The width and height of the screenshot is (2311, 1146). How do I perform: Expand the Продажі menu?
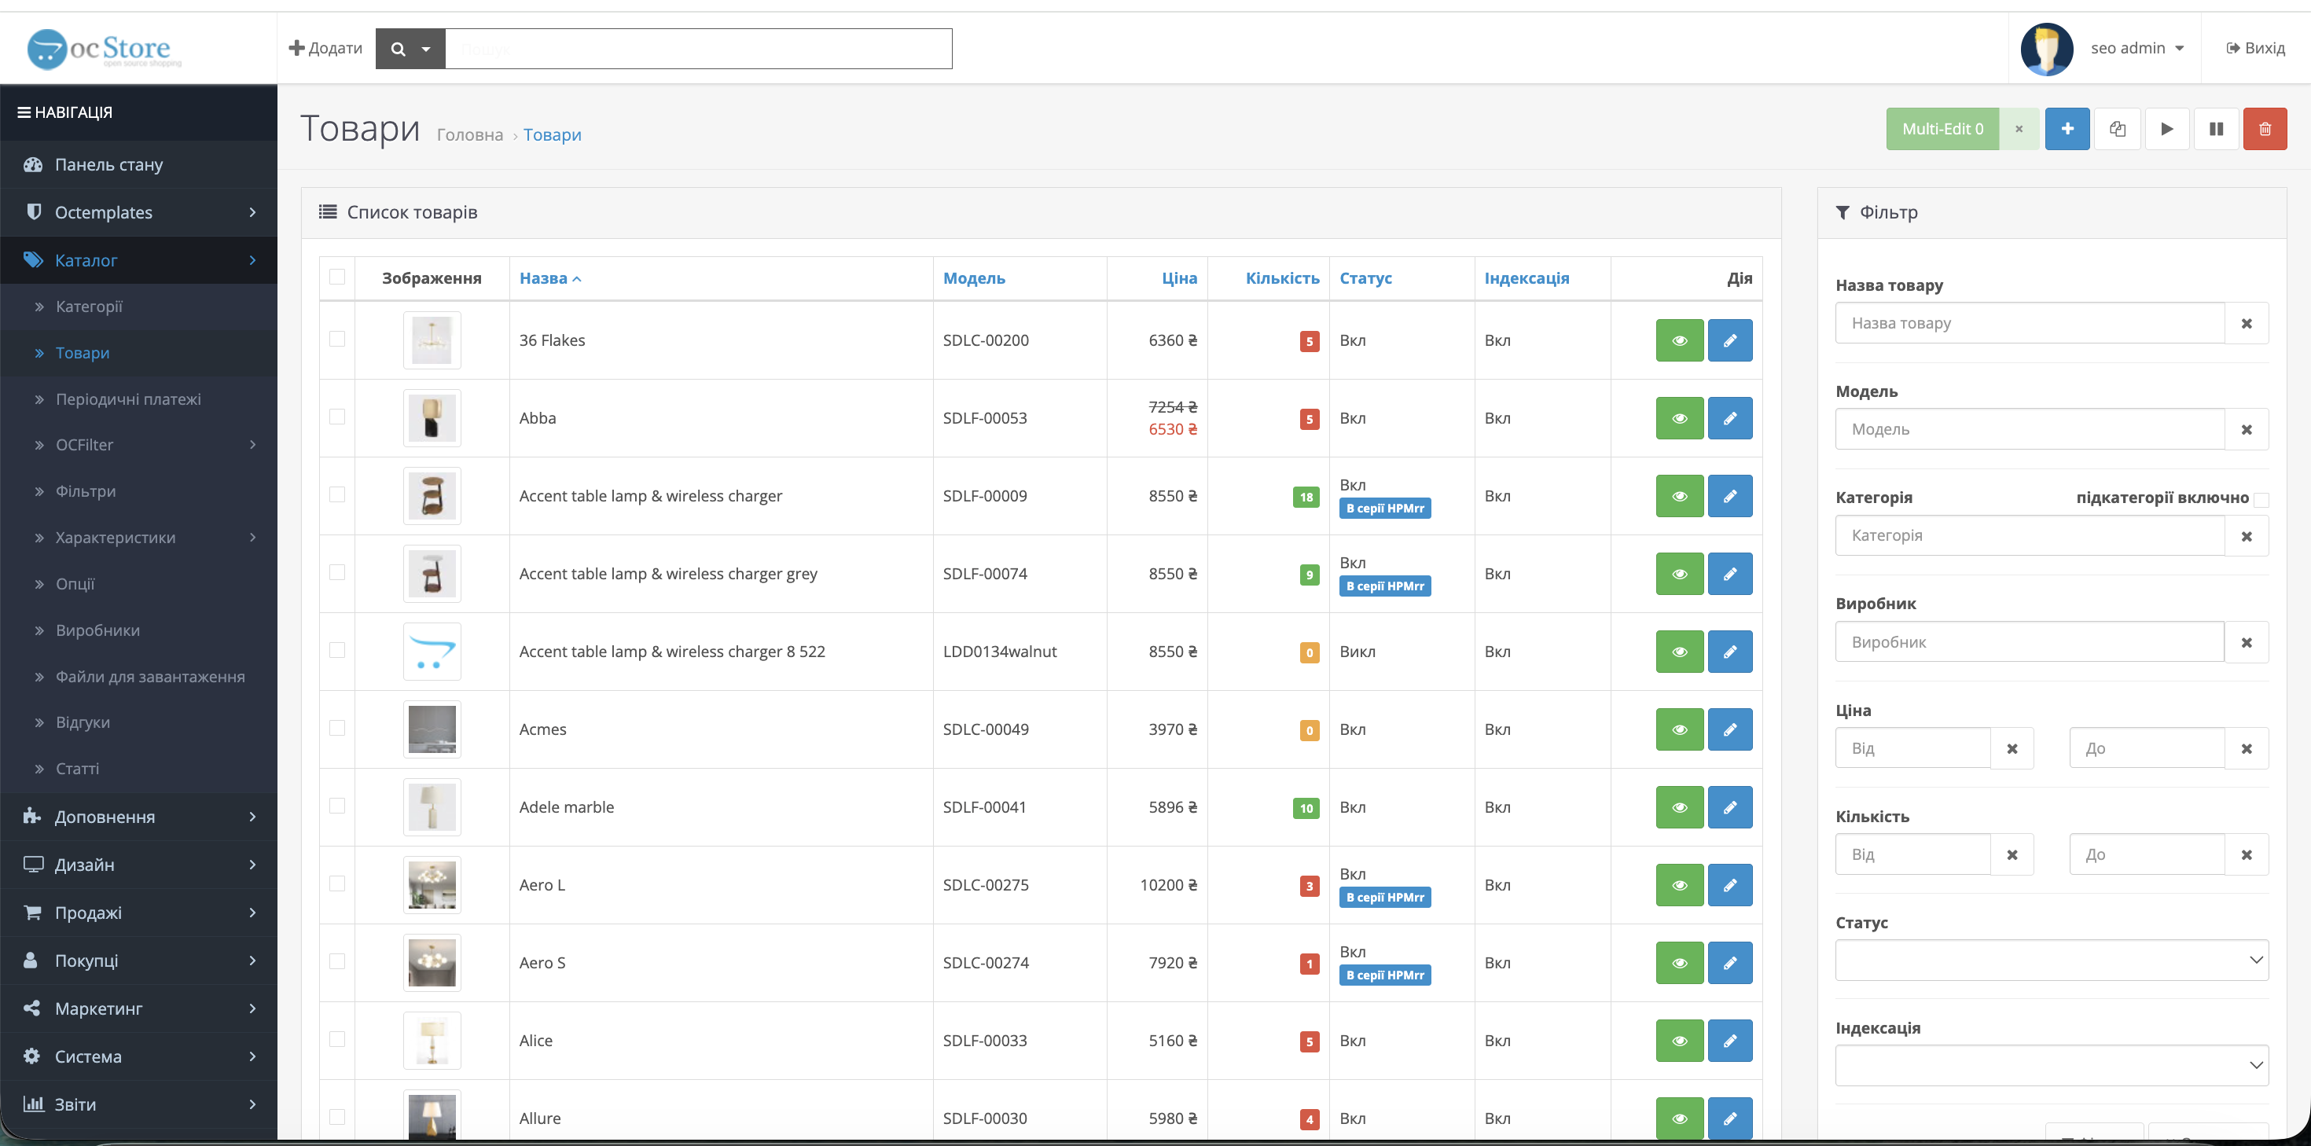tap(139, 913)
